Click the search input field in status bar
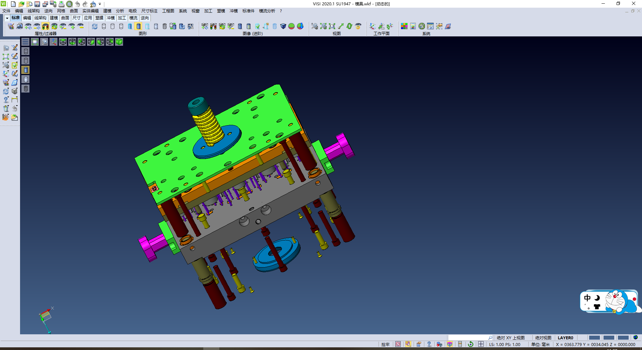 click(467, 338)
